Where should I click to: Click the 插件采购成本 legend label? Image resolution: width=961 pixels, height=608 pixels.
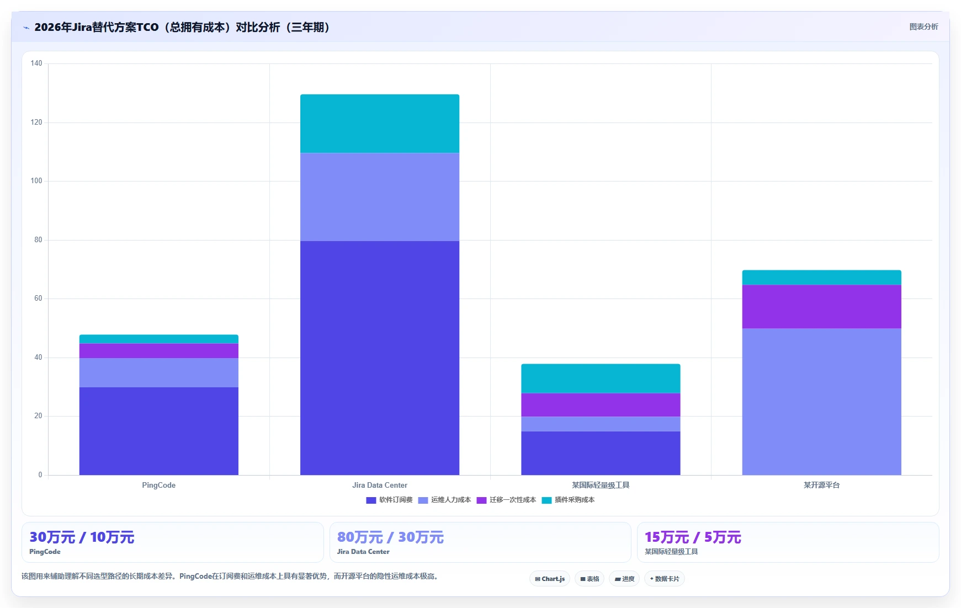click(x=575, y=500)
